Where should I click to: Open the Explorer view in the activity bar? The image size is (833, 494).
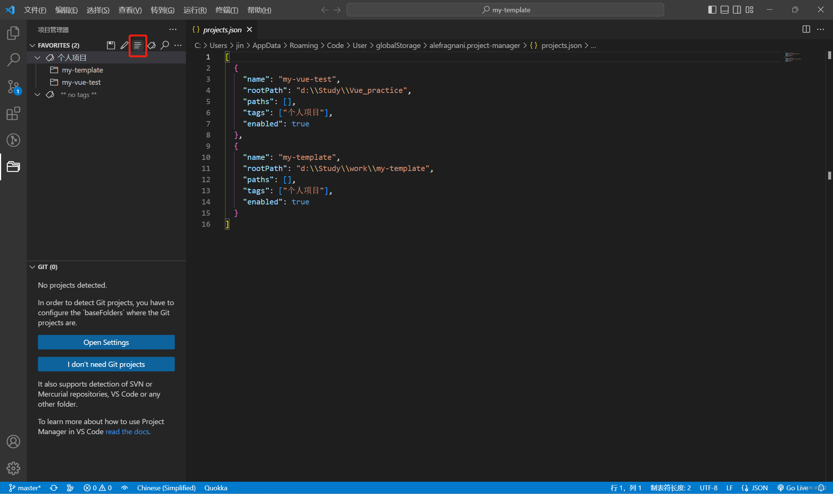coord(13,33)
